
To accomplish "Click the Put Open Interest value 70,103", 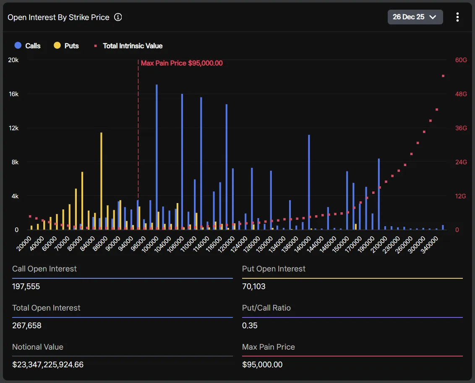I will pos(254,287).
